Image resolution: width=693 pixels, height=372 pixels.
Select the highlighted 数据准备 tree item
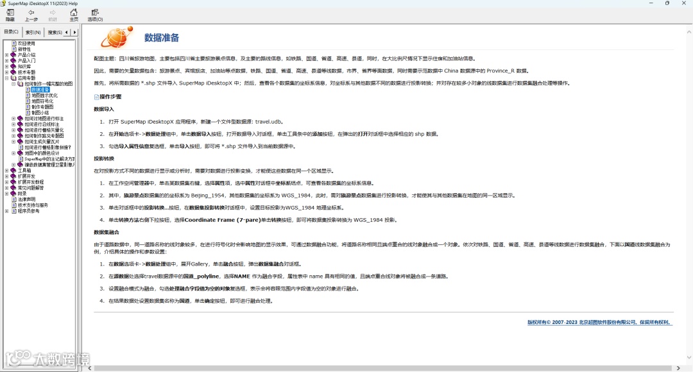[x=40, y=89]
